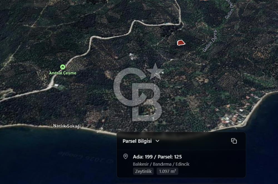This screenshot has width=278, height=184.
Task: Click the Ada: 199 / Parsel: 125 text
Action: 157,157
